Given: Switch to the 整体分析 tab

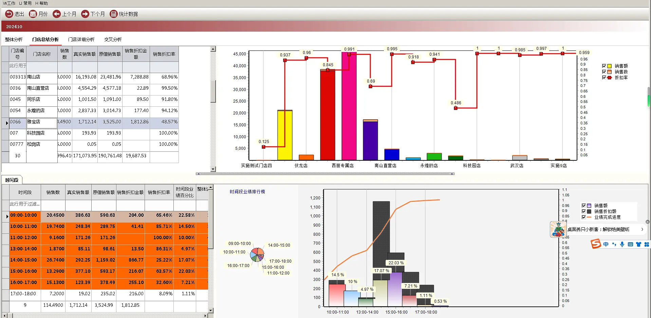Looking at the screenshot, I should click(14, 39).
